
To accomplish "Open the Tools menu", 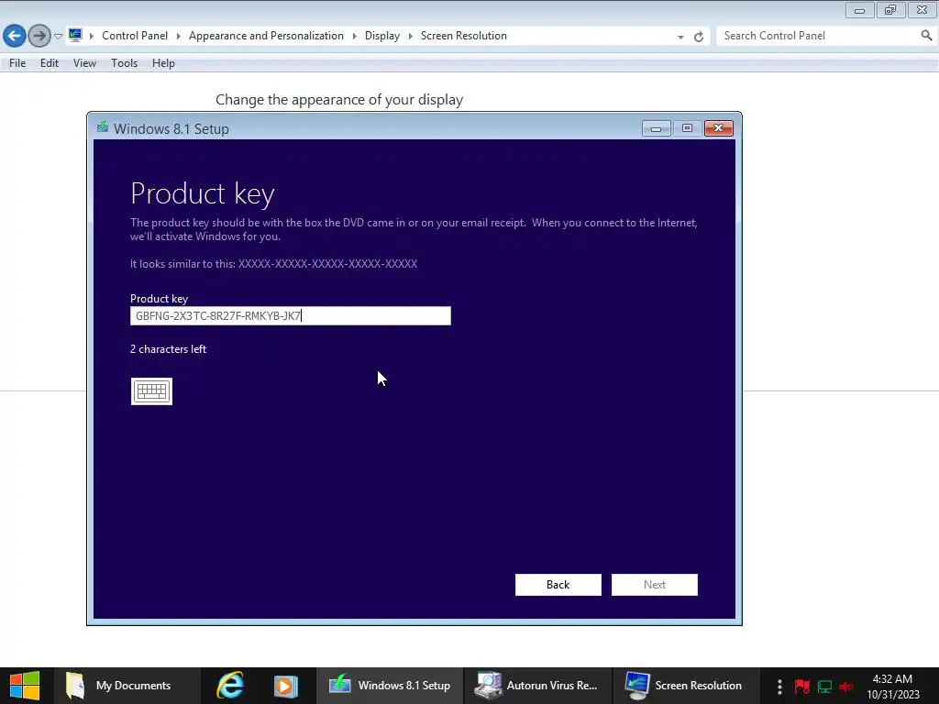I will coord(124,63).
